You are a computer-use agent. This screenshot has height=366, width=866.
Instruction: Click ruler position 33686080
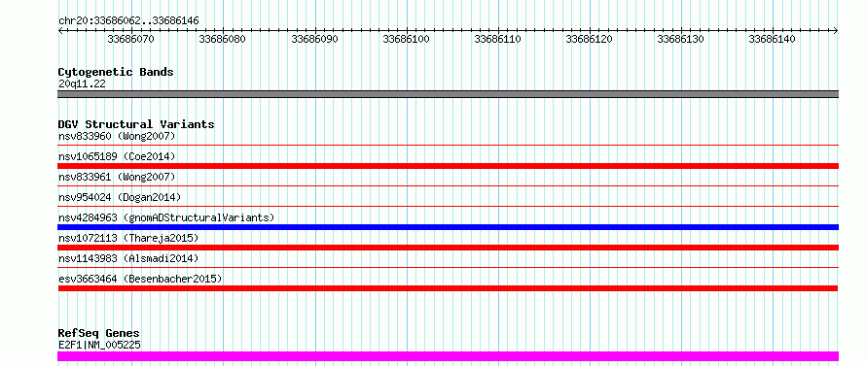tap(222, 39)
